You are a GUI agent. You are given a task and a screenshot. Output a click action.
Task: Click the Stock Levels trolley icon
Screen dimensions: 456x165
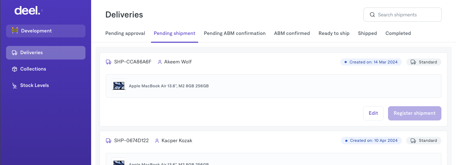click(15, 86)
